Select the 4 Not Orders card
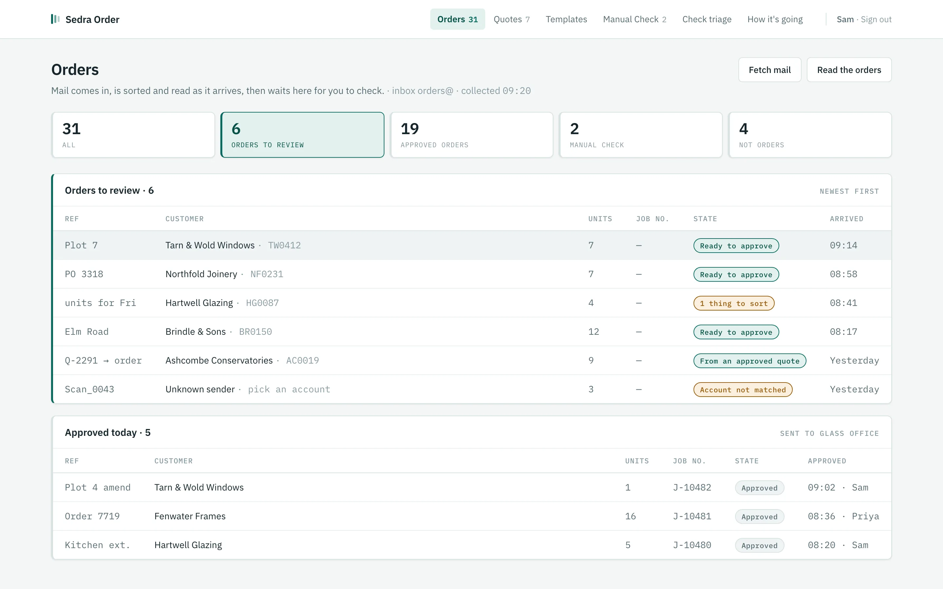The width and height of the screenshot is (943, 589). pyautogui.click(x=810, y=135)
